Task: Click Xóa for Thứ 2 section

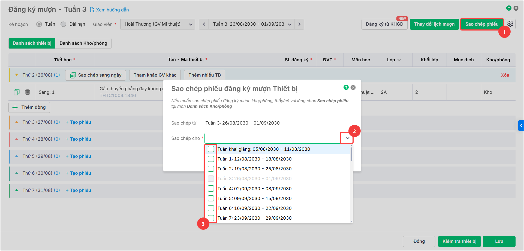Action: [x=505, y=75]
